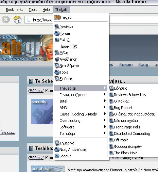Follow the Ειδήσεις link under Toshiba article
The width and height of the screenshot is (158, 172).
[x=36, y=158]
